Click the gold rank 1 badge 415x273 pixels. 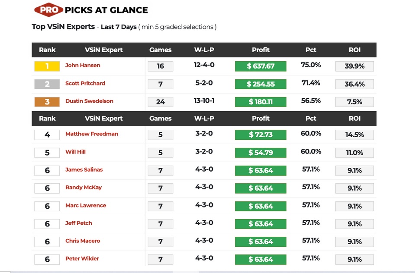[47, 66]
